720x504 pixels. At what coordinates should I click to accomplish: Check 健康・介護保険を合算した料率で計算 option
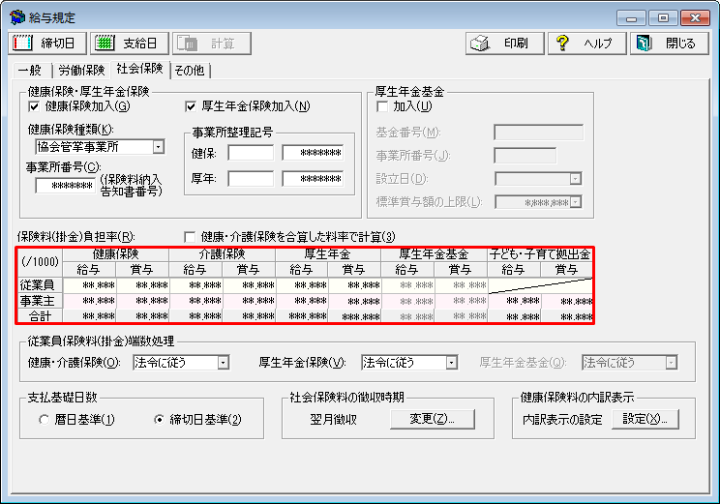(191, 237)
